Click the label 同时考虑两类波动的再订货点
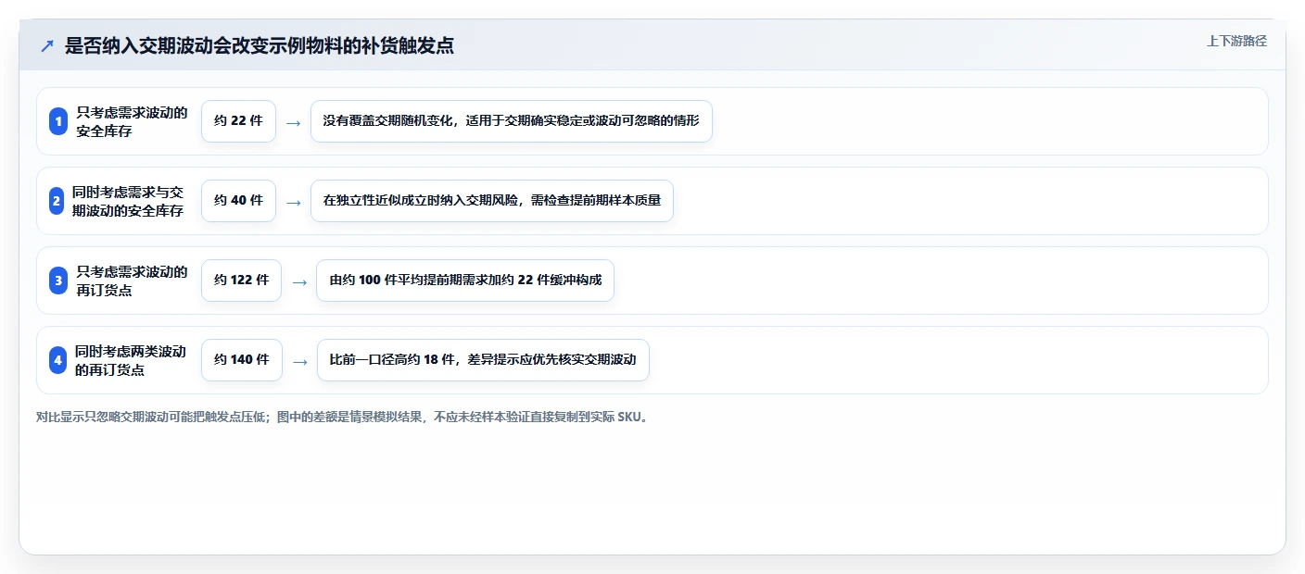The image size is (1305, 574). [131, 360]
